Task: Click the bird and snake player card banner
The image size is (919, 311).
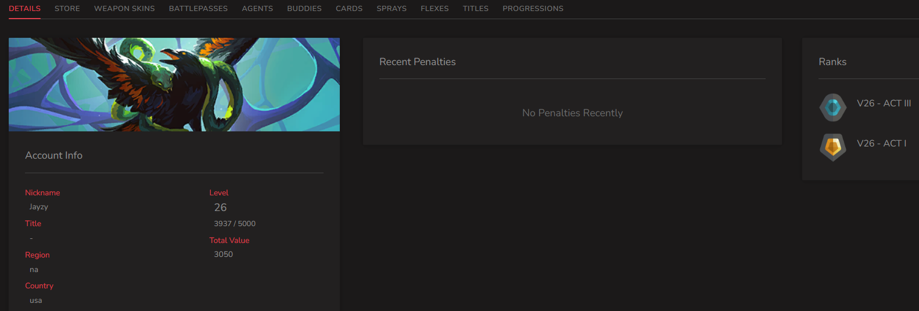Action: [174, 84]
